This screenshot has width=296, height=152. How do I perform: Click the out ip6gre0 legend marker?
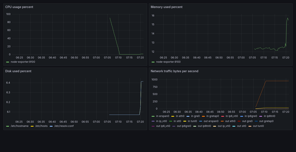tap(174, 126)
